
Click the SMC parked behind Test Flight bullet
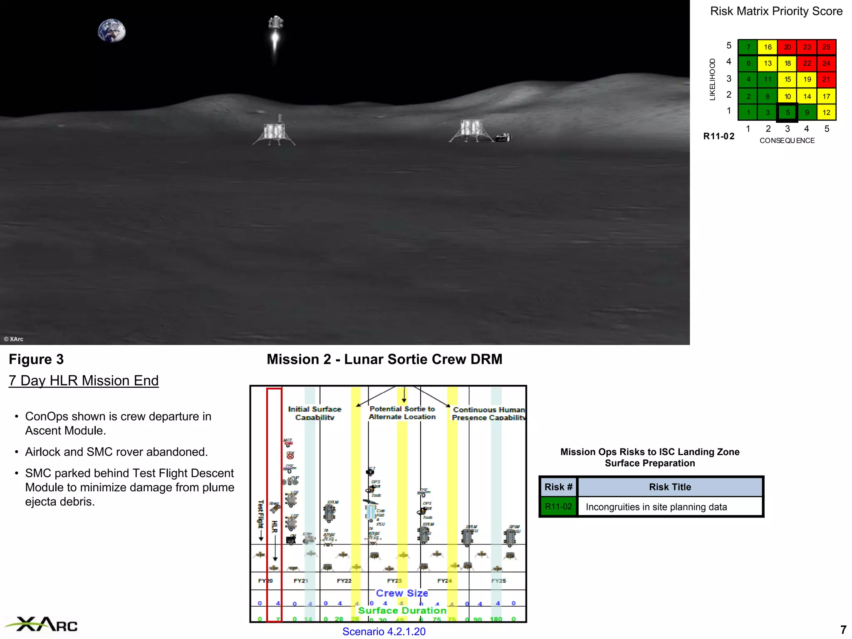(129, 487)
